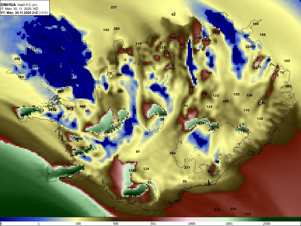The image size is (301, 226).
Task: Click the map value '595'
Action: pos(248,214)
